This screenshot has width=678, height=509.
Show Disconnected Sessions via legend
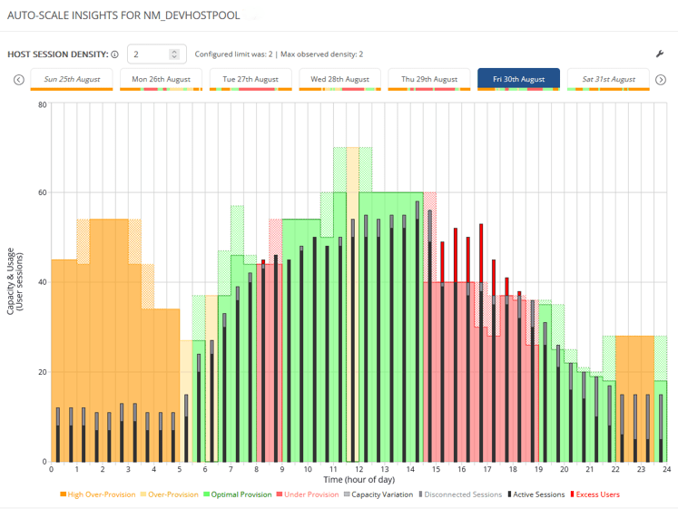click(461, 494)
